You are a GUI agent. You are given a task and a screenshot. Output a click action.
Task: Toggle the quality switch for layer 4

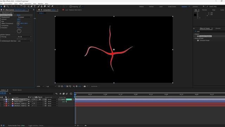point(32,106)
